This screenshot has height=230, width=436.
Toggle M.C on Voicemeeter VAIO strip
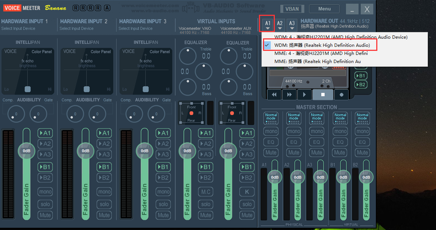tap(206, 192)
